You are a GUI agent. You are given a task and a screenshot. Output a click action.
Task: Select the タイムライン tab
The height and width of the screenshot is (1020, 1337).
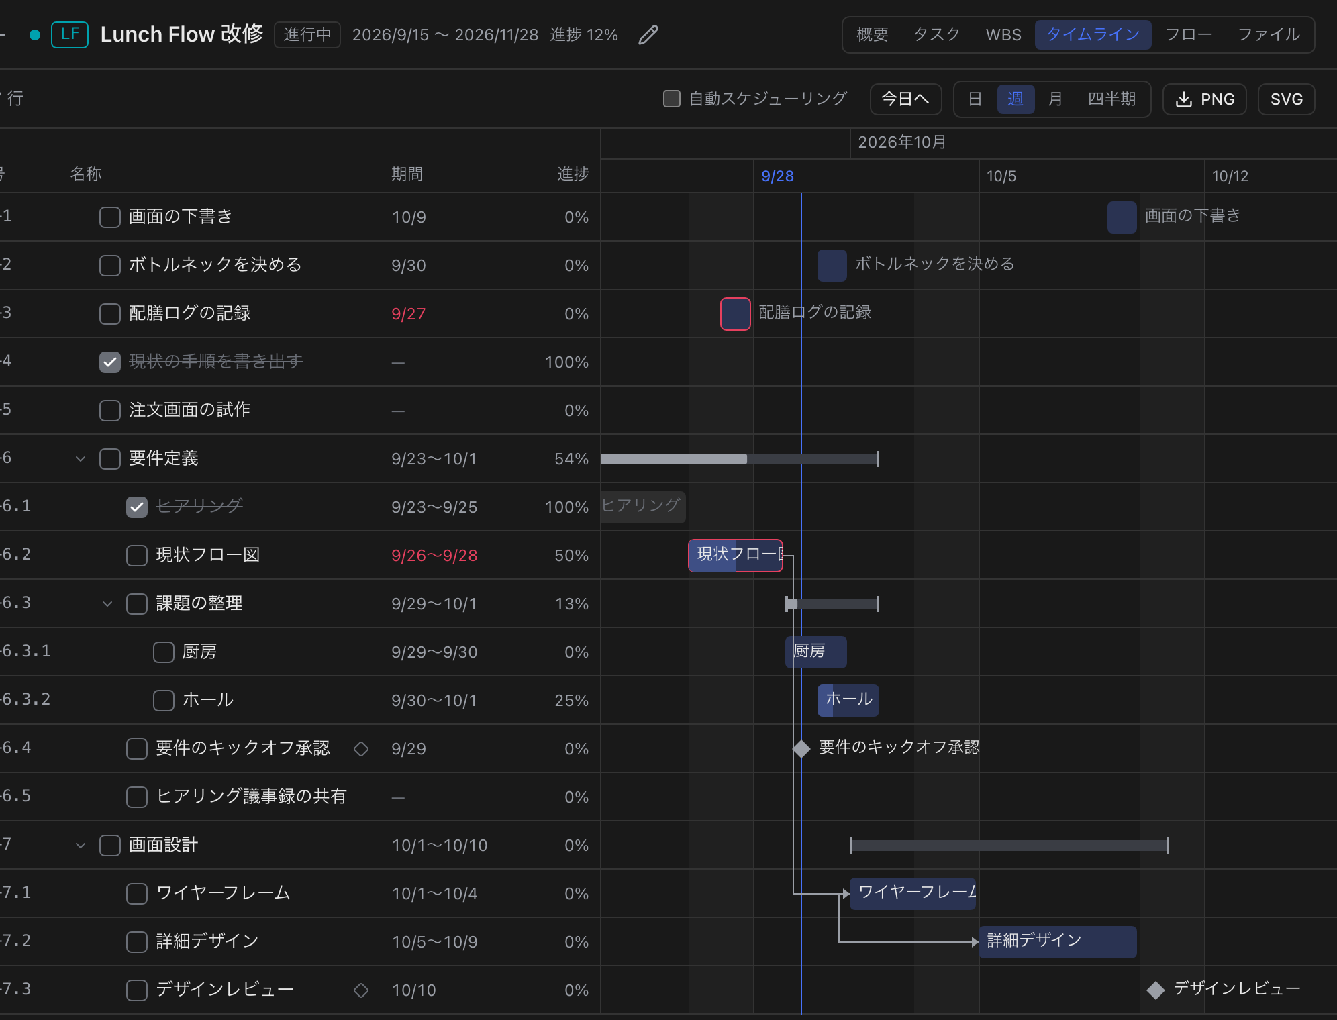pyautogui.click(x=1093, y=35)
